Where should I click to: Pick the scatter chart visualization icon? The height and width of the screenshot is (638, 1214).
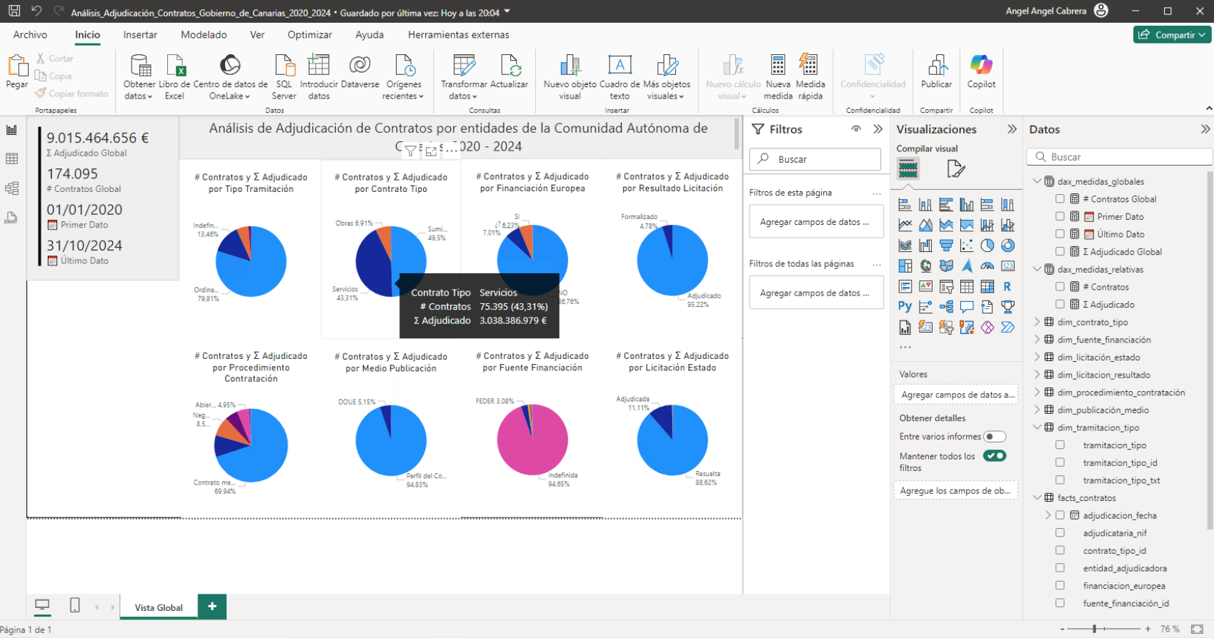(x=967, y=245)
